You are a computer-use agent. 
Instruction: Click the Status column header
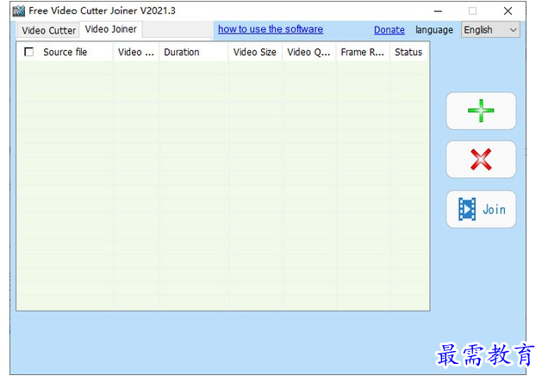pyautogui.click(x=409, y=52)
